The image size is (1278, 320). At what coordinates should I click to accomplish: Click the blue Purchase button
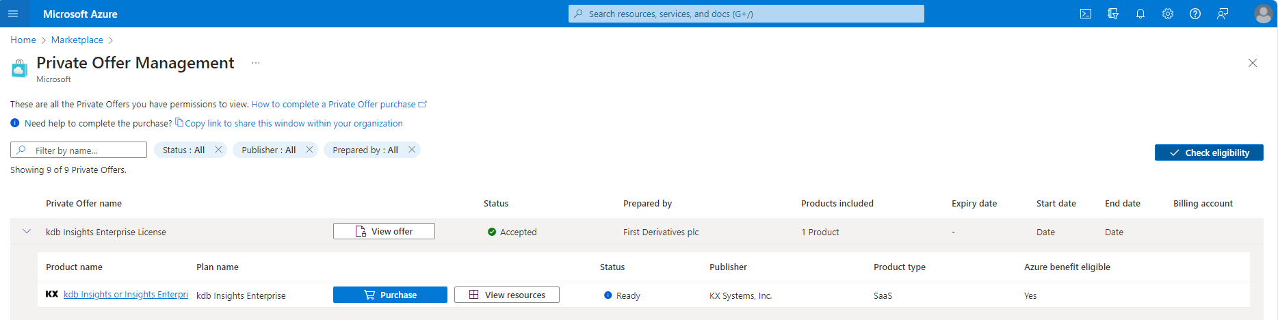390,295
